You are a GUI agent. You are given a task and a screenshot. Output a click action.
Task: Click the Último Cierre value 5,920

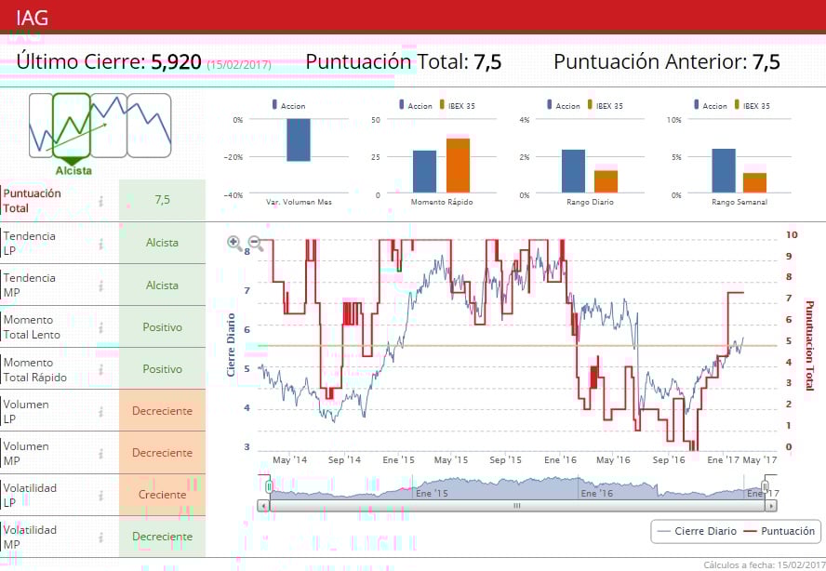(177, 62)
